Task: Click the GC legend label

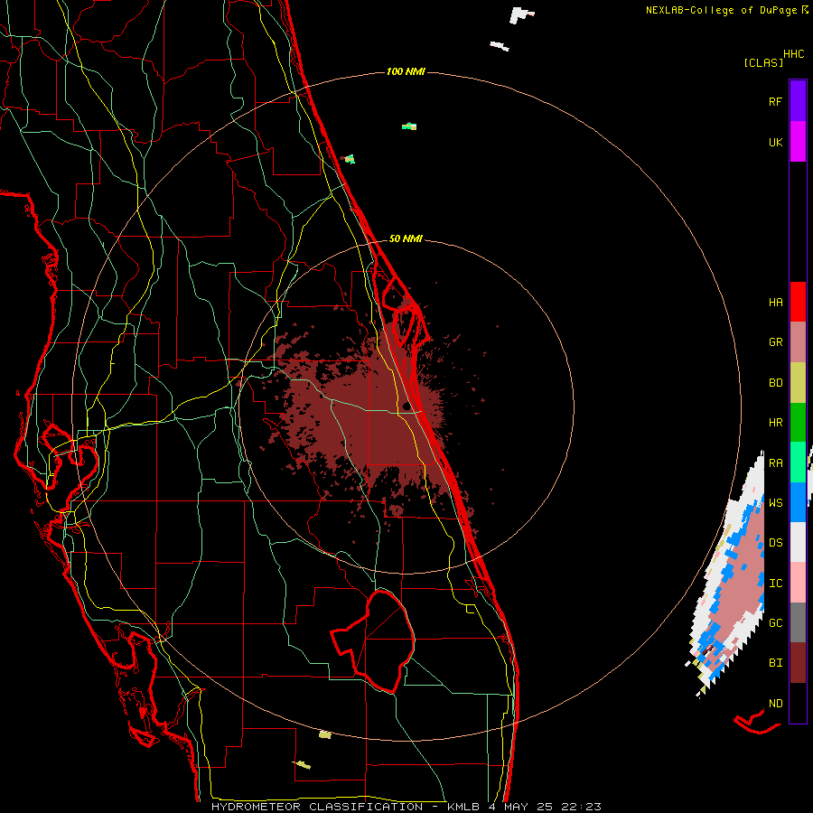Action: (x=775, y=622)
